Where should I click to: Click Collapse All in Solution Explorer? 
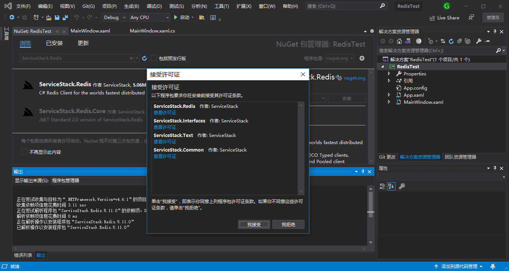click(x=459, y=41)
